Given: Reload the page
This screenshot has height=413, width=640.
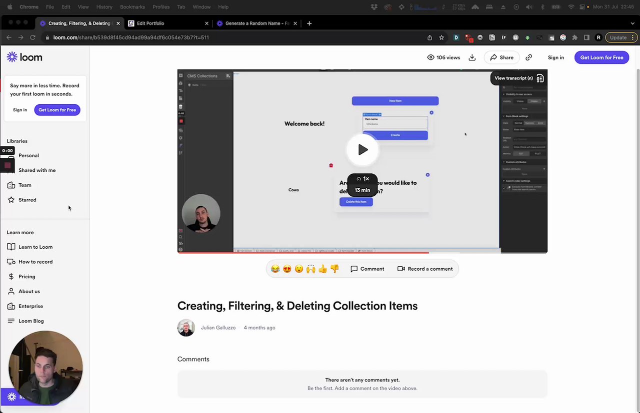Looking at the screenshot, I should coord(33,37).
